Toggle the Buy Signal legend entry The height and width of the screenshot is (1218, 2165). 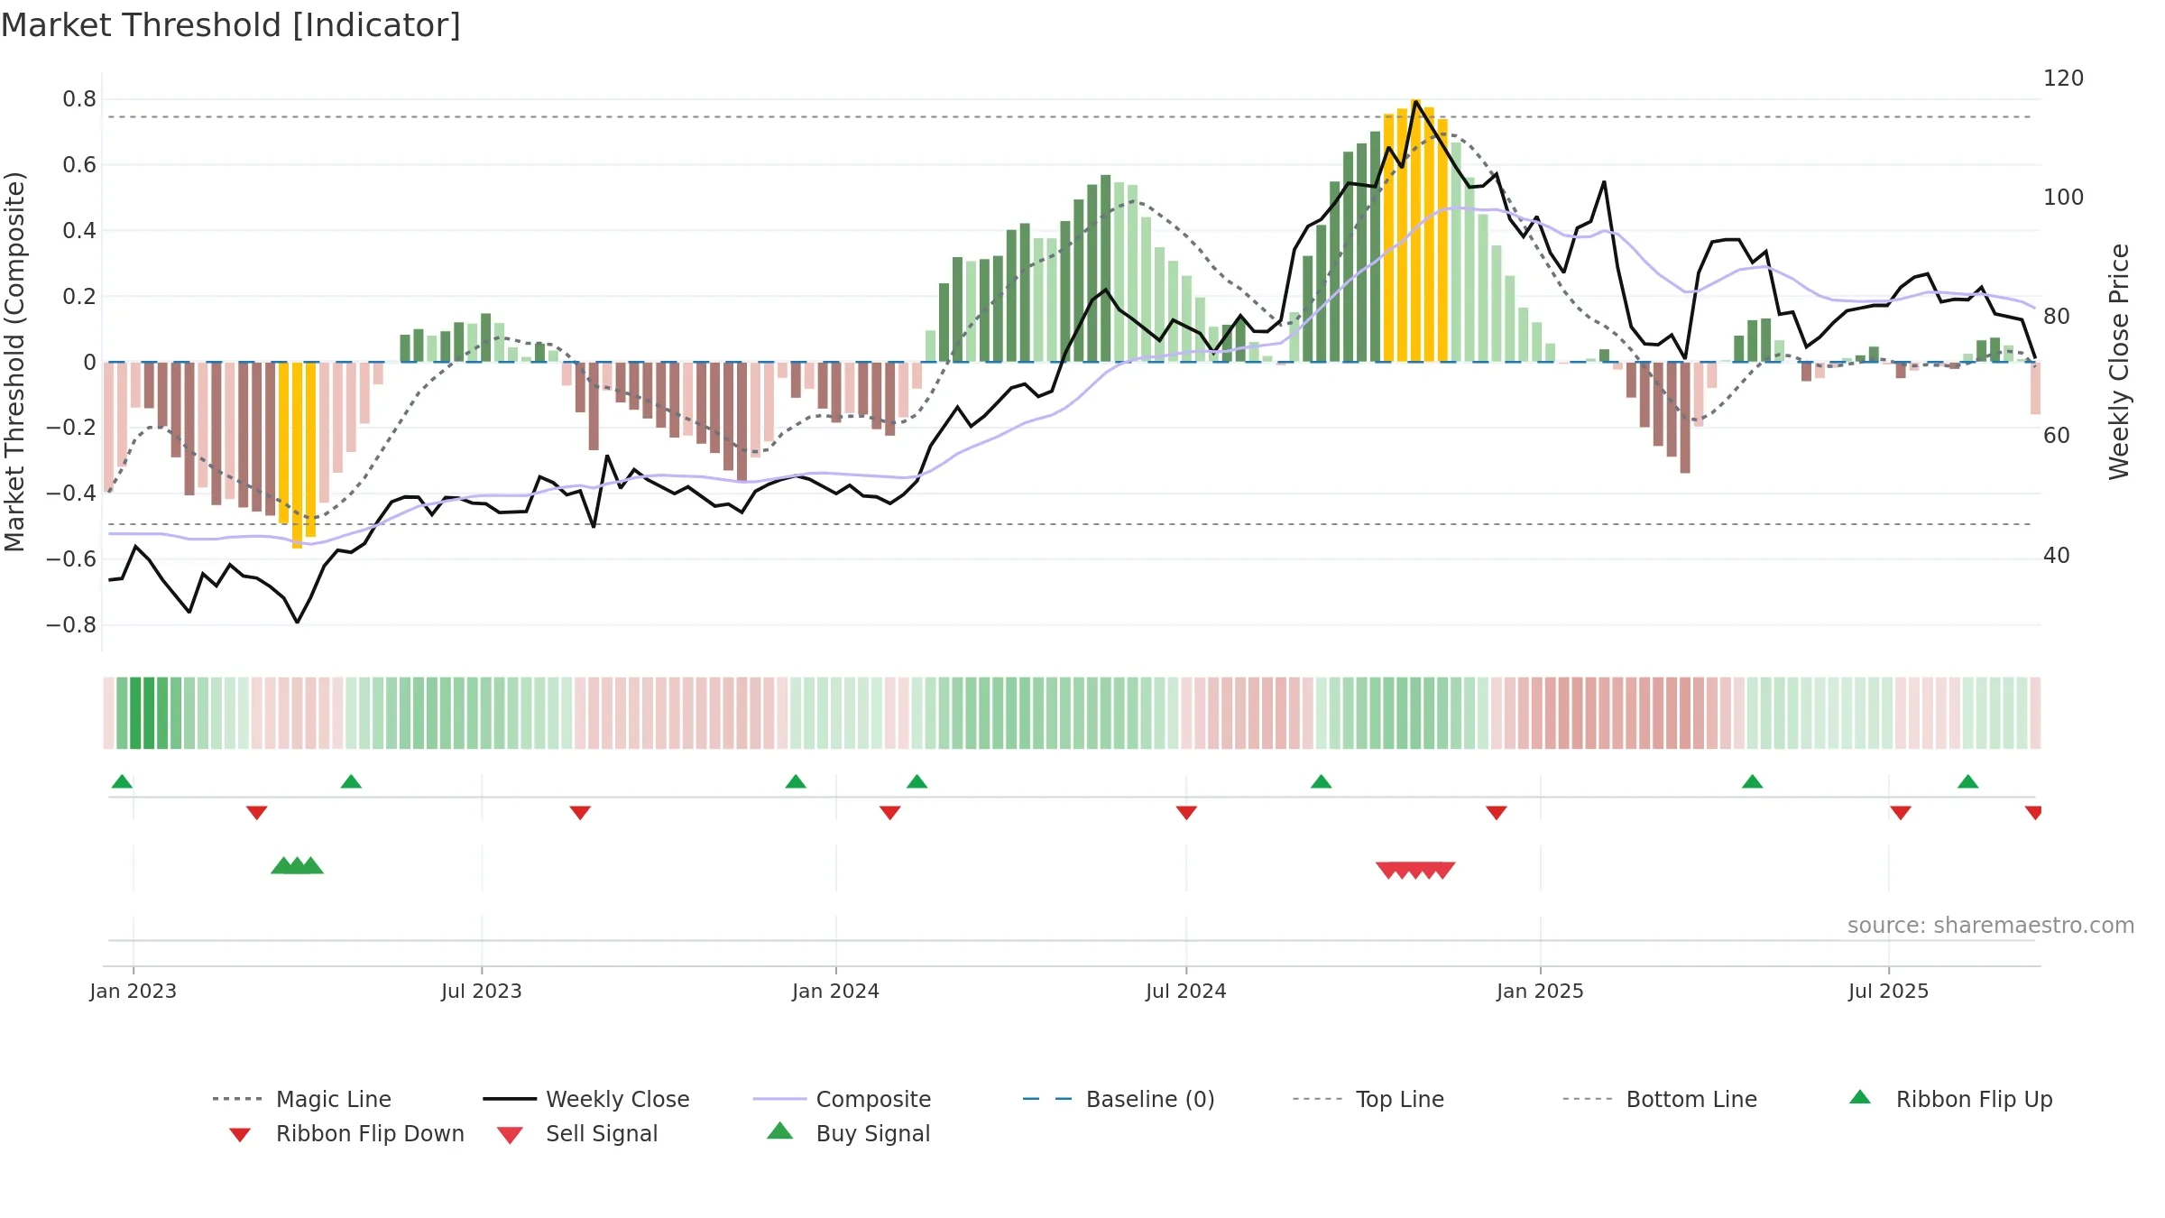[x=848, y=1133]
